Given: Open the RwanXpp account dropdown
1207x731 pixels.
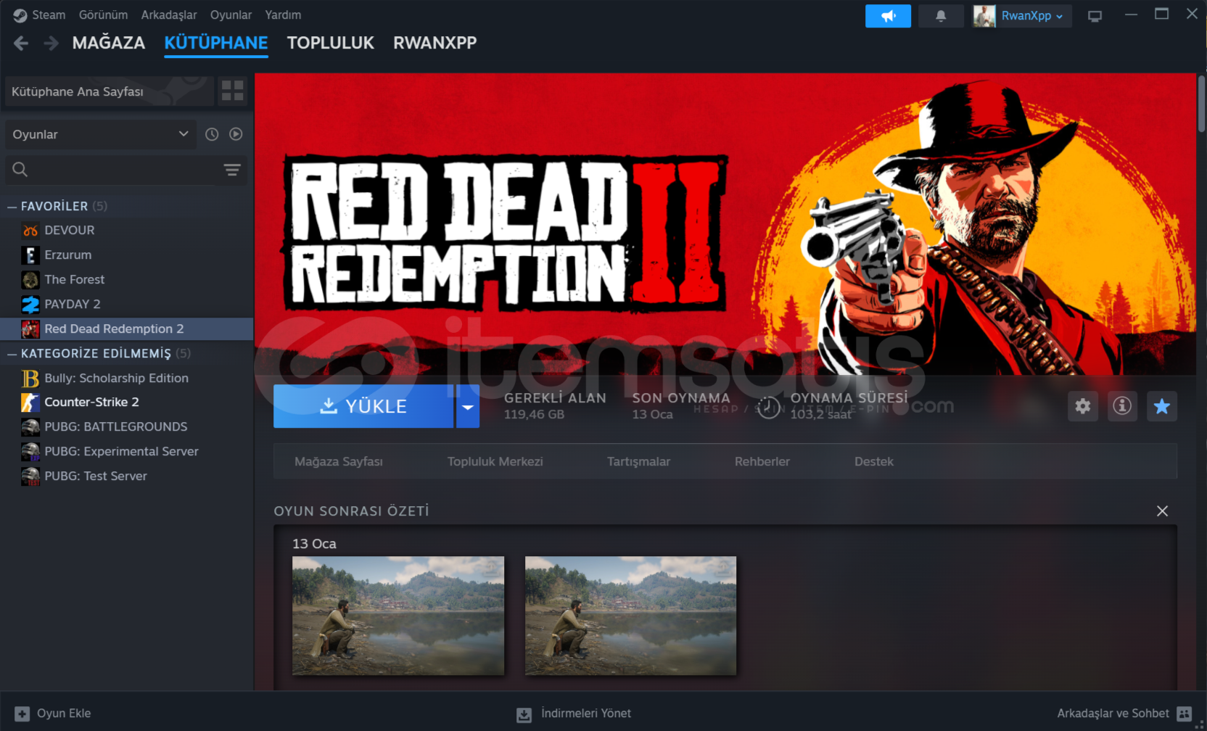Looking at the screenshot, I should pyautogui.click(x=1021, y=16).
